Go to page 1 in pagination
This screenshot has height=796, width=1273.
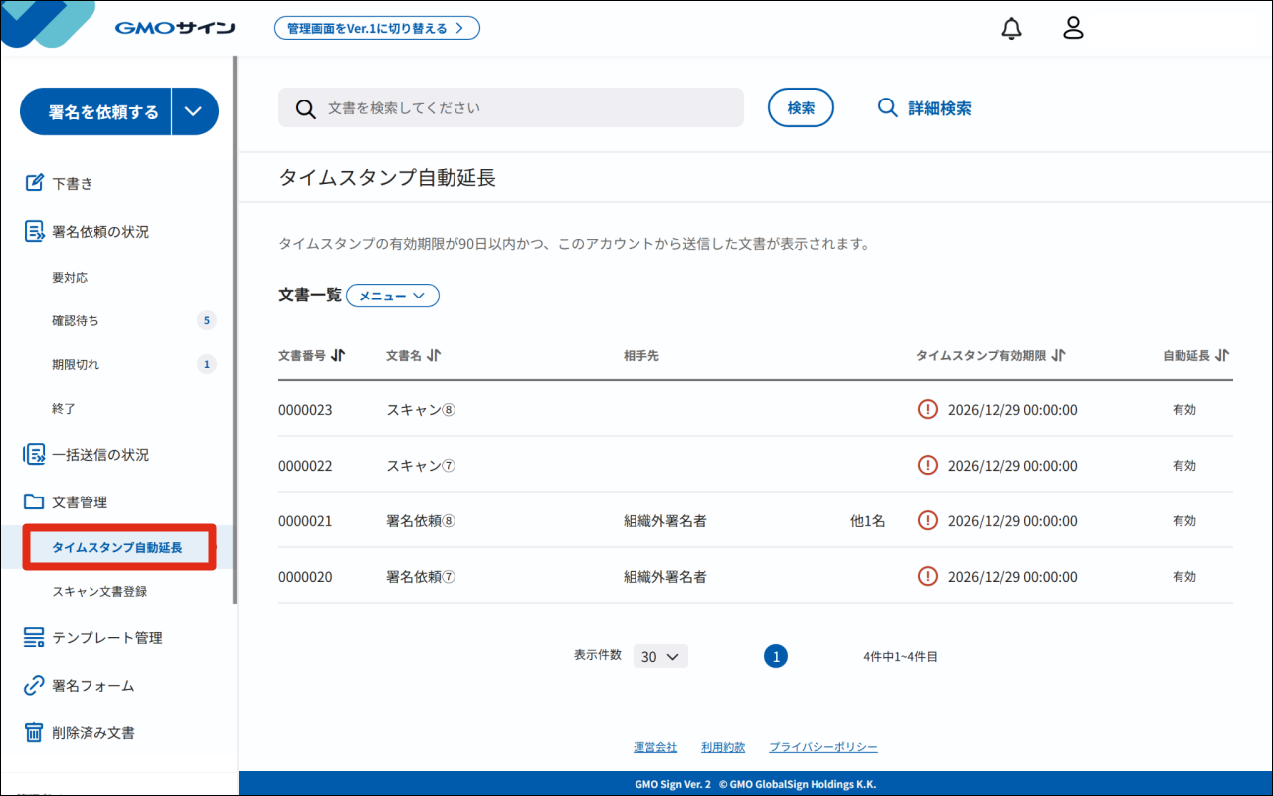[776, 656]
